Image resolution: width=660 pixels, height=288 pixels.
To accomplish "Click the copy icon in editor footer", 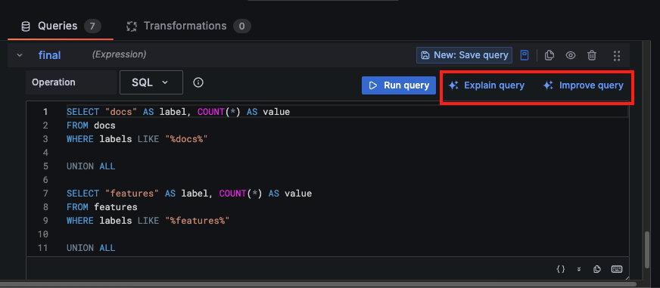I will pos(597,269).
